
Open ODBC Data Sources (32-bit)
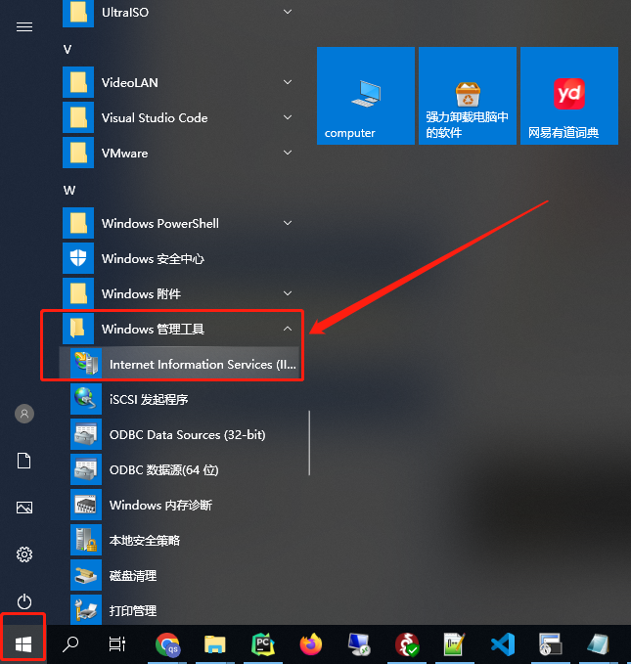point(180,434)
